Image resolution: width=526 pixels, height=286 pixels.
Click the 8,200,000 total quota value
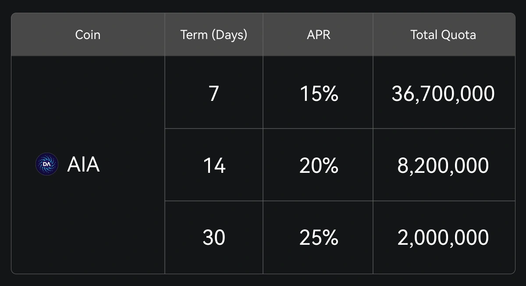point(443,165)
